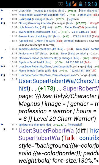This screenshot has height=165, width=99.
Task: Select the (-14) byte change text
Action: (x=70, y=49)
